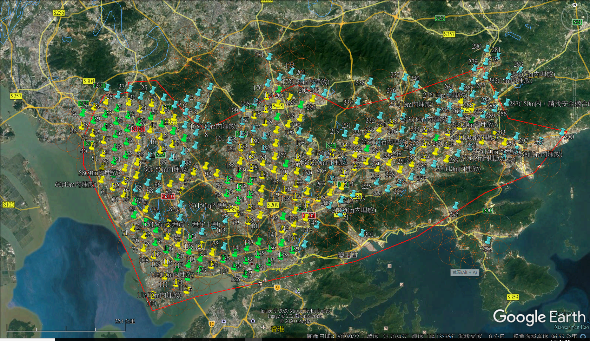Image resolution: width=590 pixels, height=341 pixels.
Task: Click the cyan pushpin labeled 287
Action: click(x=507, y=103)
